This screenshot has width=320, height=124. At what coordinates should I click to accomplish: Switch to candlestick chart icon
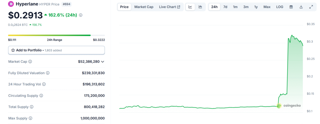(x=200, y=7)
